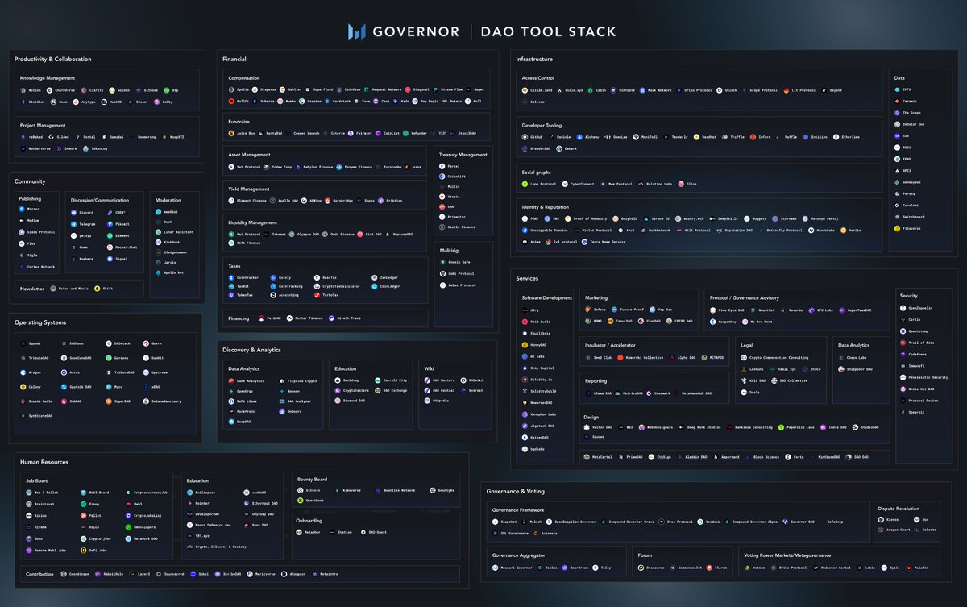The height and width of the screenshot is (607, 967).
Task: Click the Aragon icon in Operating Systems
Action: (23, 373)
